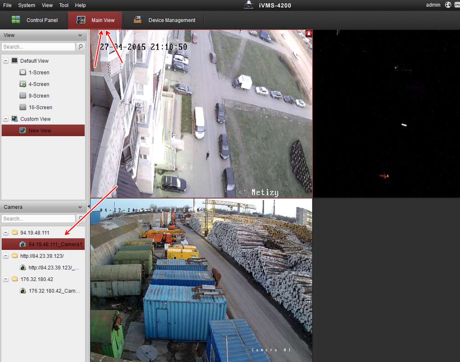Click the 176.32.180.42 camera icon
This screenshot has width=460, height=362.
(x=23, y=291)
